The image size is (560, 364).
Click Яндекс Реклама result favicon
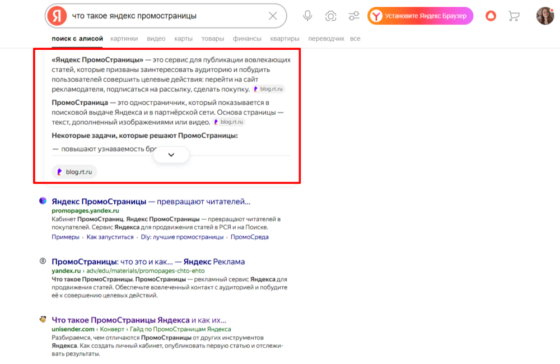pyautogui.click(x=43, y=261)
